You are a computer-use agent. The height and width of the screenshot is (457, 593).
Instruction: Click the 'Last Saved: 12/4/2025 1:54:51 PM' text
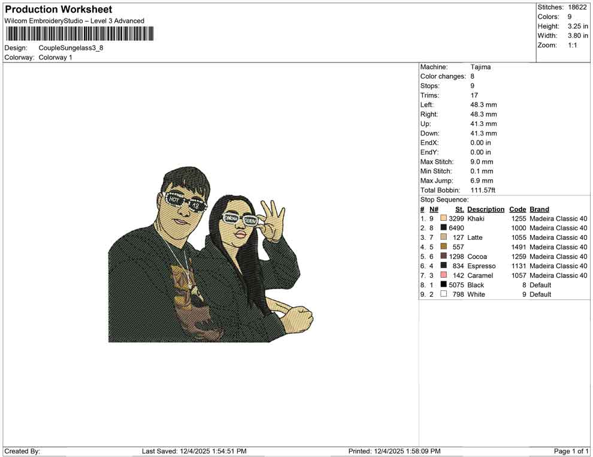click(195, 451)
